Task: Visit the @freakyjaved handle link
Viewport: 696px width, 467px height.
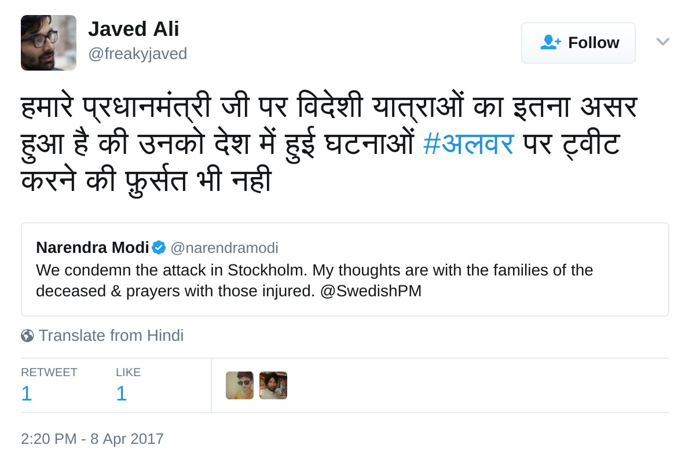Action: [138, 54]
